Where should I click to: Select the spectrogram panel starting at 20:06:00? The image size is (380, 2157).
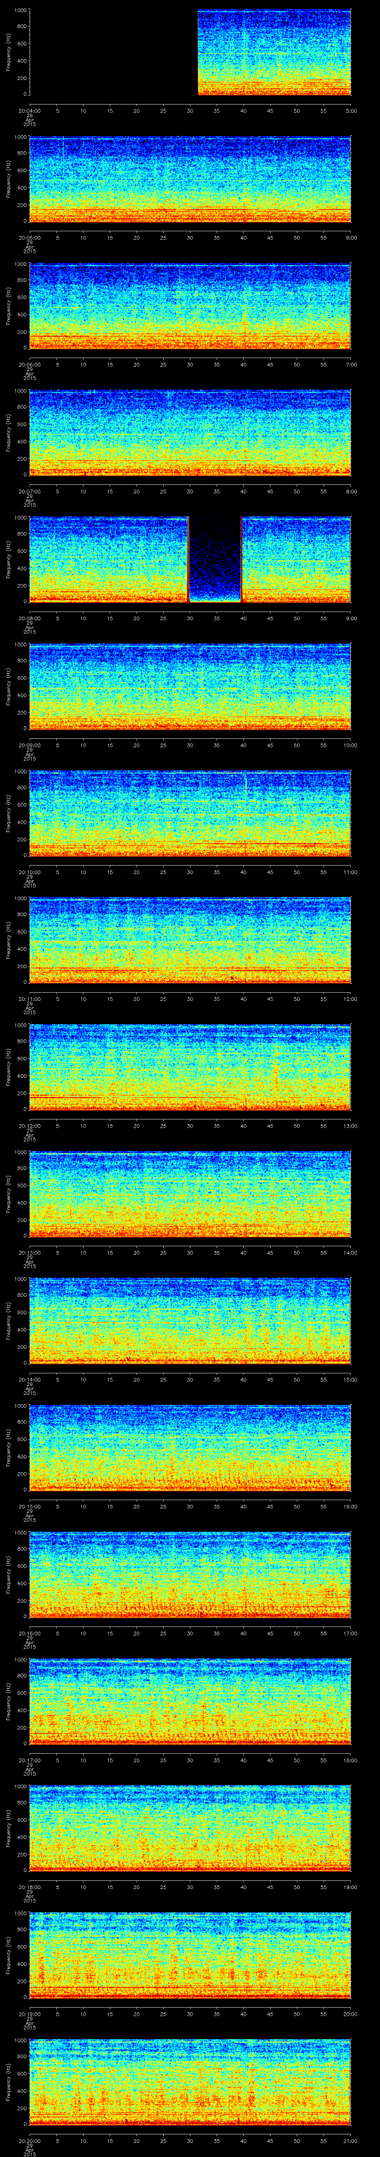[x=190, y=306]
